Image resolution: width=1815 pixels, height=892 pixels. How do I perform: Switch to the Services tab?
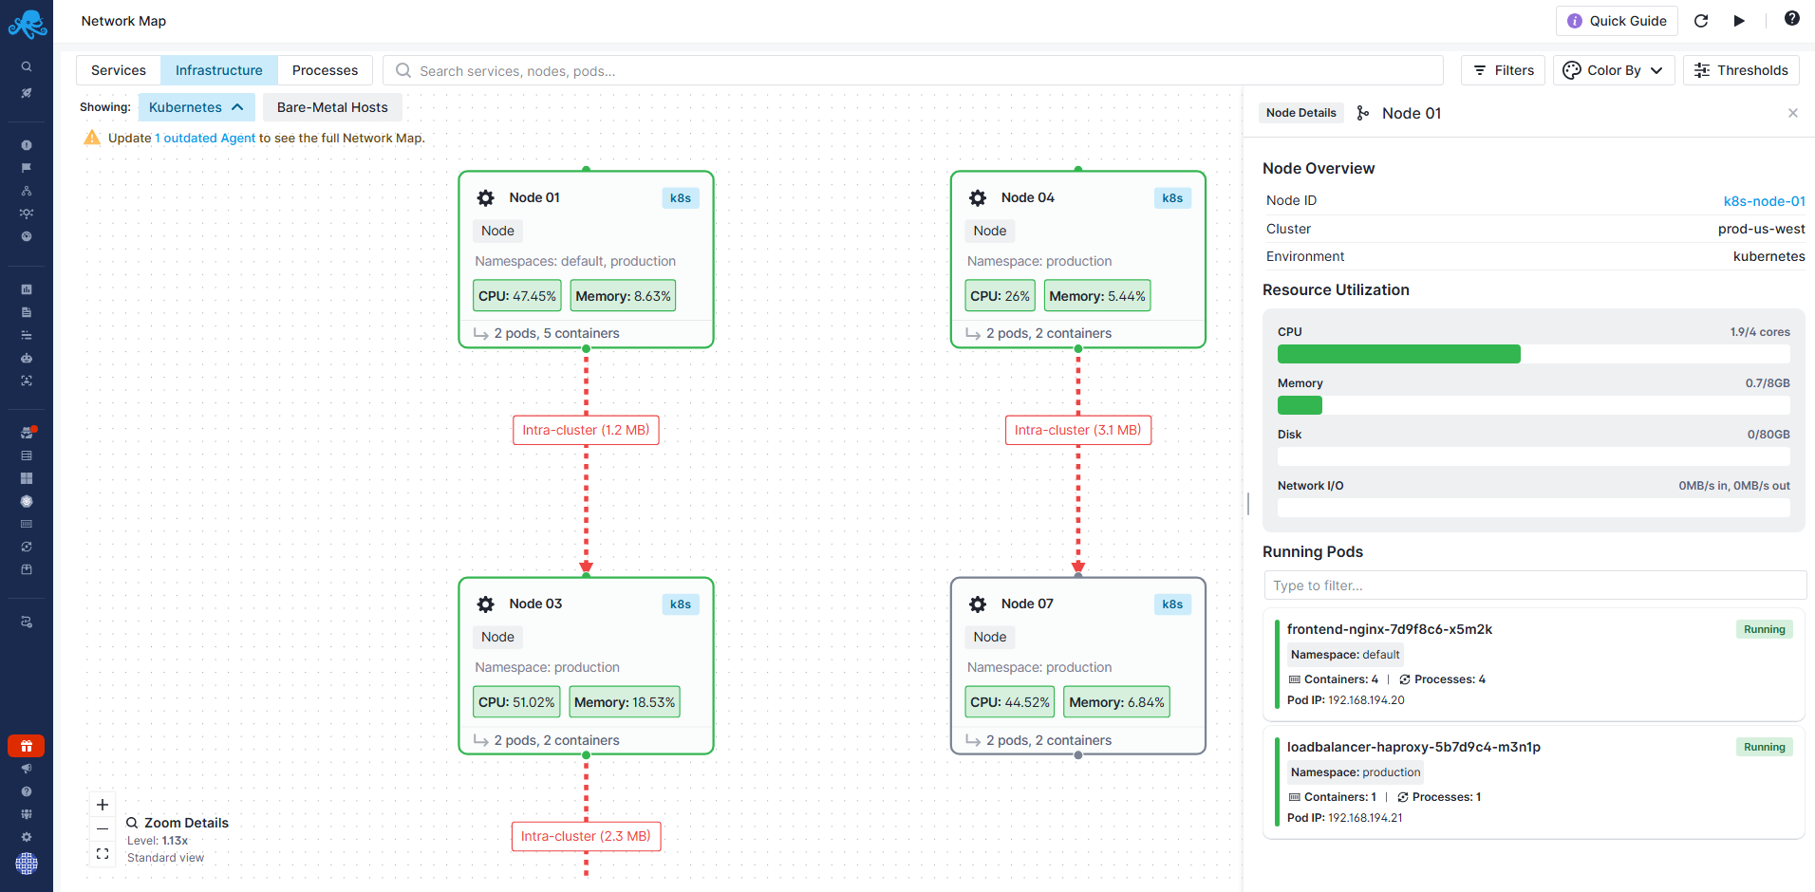click(x=118, y=69)
